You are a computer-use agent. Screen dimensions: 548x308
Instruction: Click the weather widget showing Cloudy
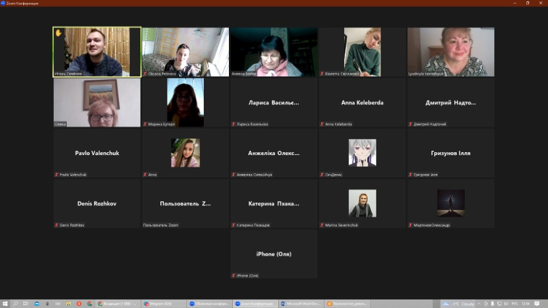pyautogui.click(x=458, y=304)
